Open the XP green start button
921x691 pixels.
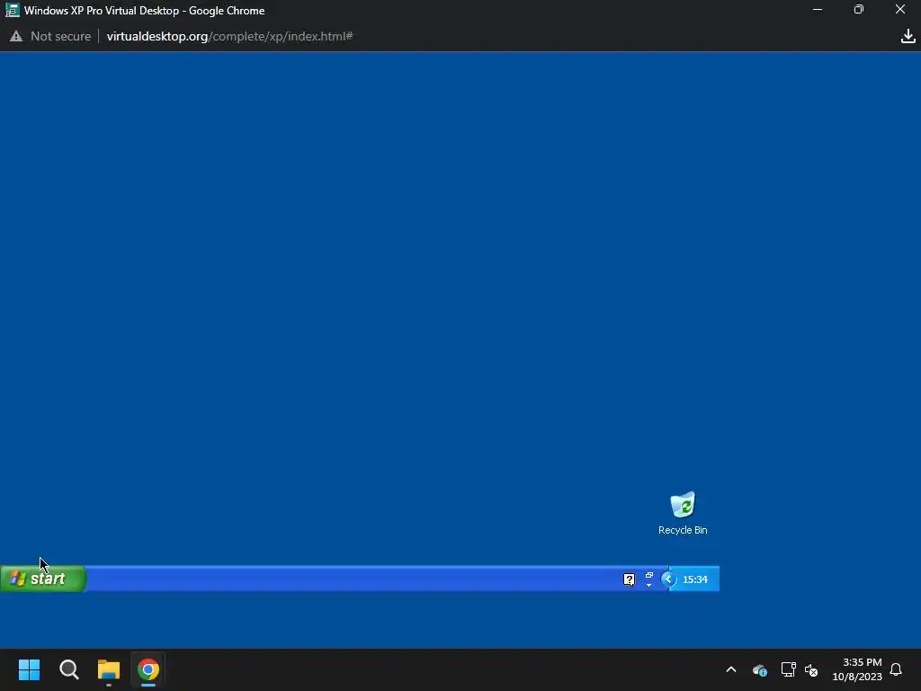[x=43, y=579]
